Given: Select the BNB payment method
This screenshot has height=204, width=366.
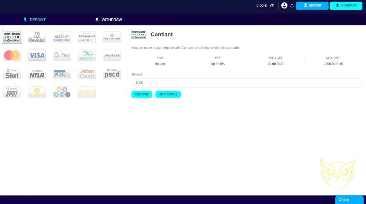Looking at the screenshot, I should 87,92.
